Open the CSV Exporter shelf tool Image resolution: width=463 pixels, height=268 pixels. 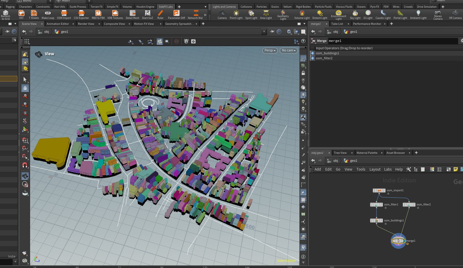81,14
